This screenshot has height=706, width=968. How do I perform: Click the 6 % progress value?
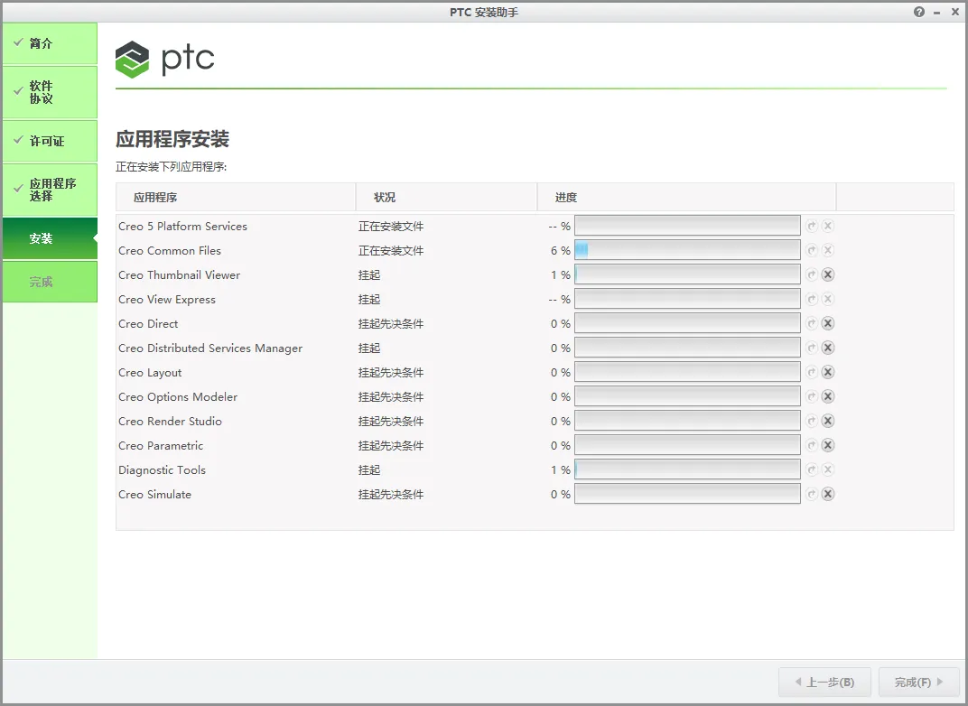pyautogui.click(x=561, y=251)
